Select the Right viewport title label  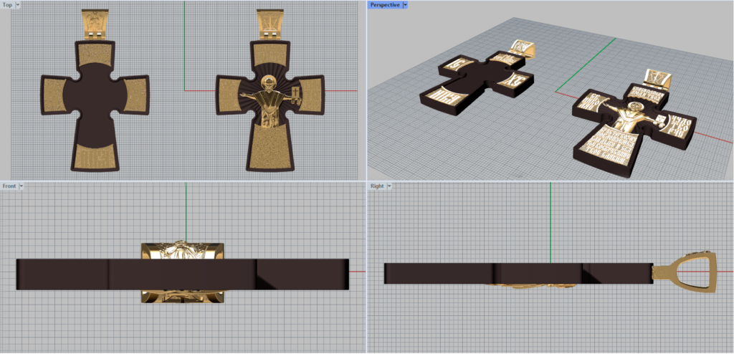pyautogui.click(x=376, y=186)
